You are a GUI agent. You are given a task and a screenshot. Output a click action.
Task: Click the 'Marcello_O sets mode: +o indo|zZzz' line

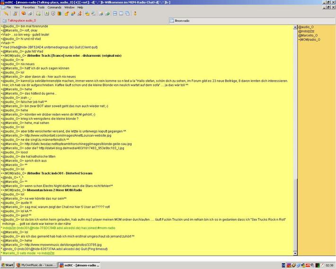click(27, 253)
